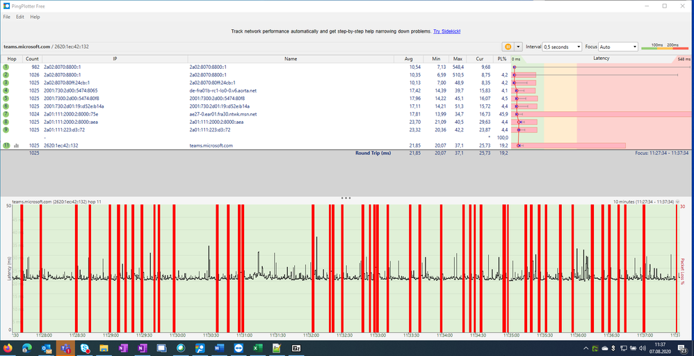Select the green hop 1 circle icon
Viewport: 694px width, 356px height.
click(x=6, y=67)
